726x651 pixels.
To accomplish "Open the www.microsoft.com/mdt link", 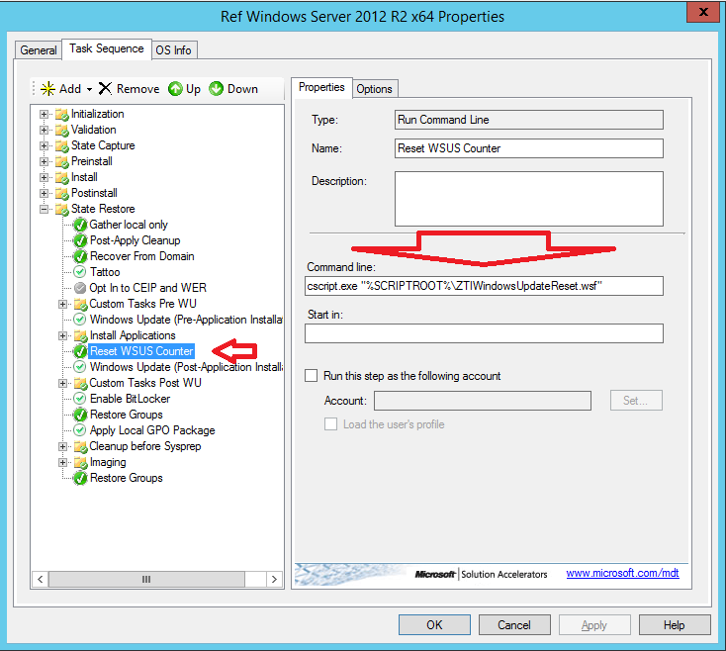I will [622, 573].
